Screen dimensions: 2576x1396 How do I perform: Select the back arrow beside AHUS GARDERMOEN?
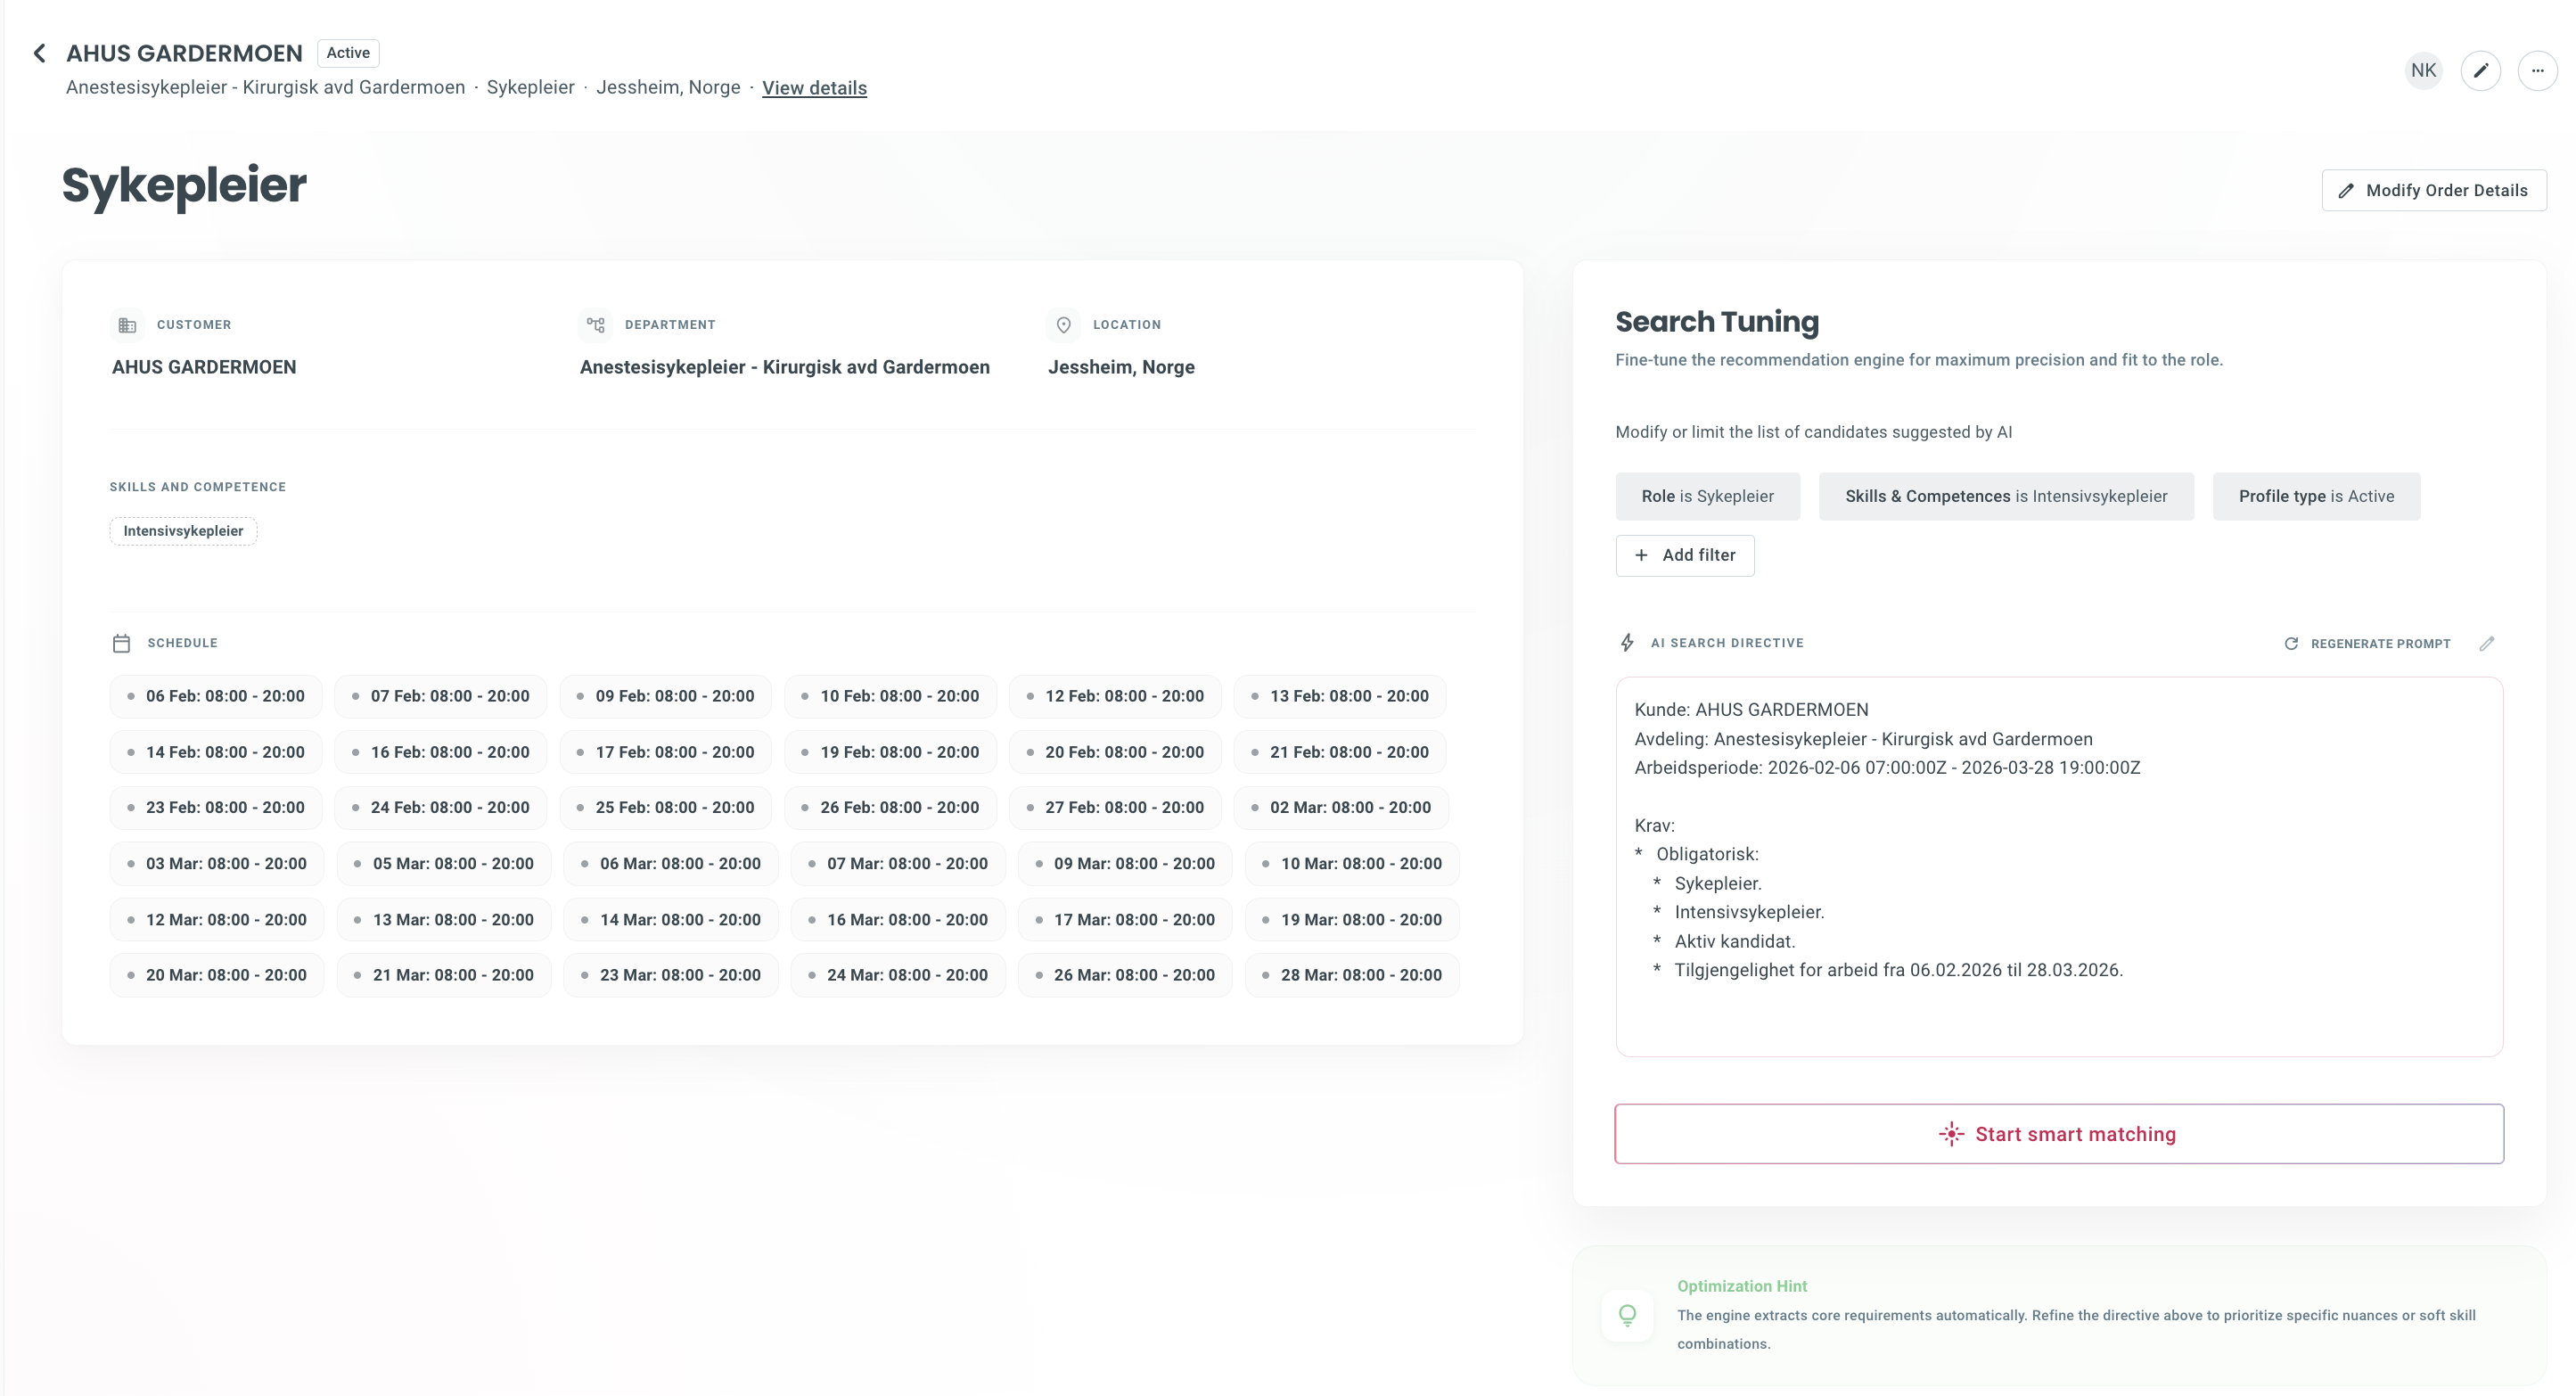click(x=40, y=52)
